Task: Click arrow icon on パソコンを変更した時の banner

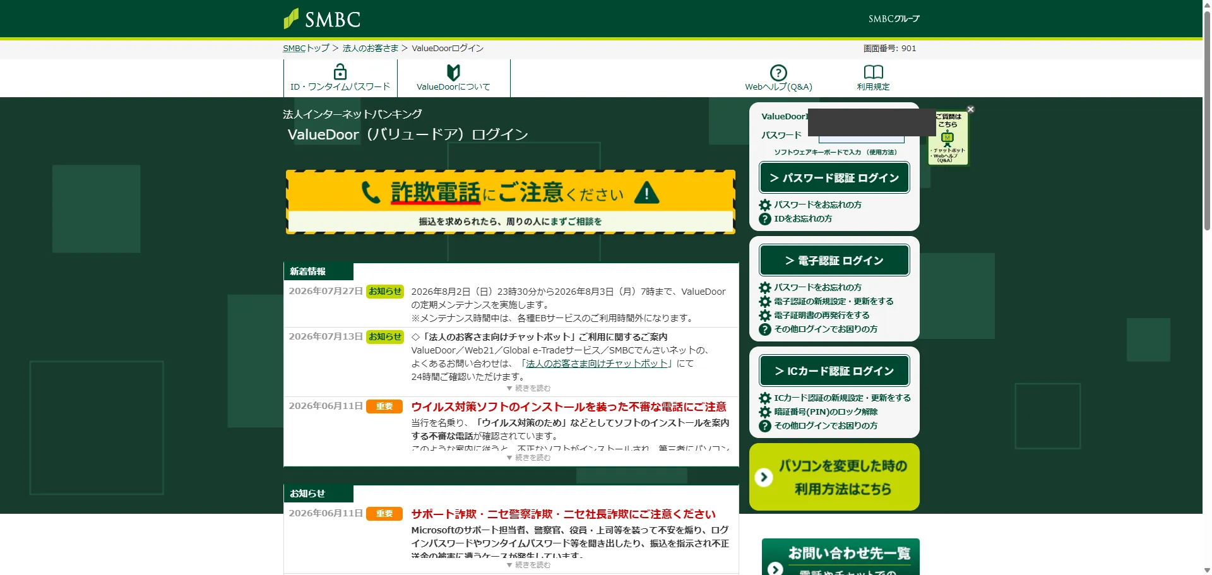Action: tap(764, 477)
